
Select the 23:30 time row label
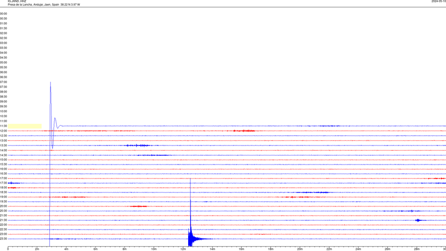[3, 239]
